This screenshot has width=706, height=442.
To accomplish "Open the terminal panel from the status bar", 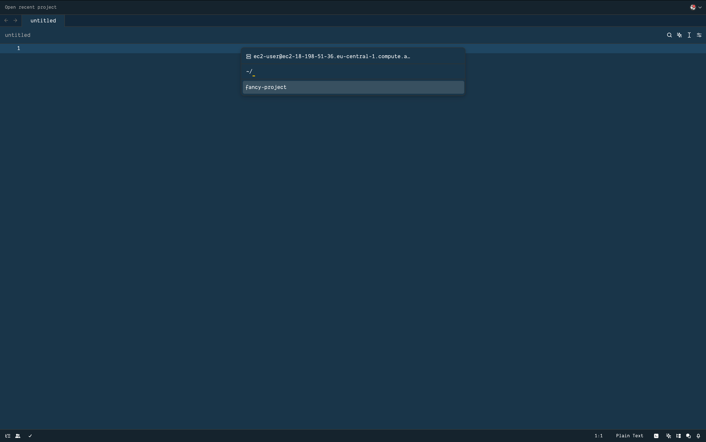I will pyautogui.click(x=656, y=436).
